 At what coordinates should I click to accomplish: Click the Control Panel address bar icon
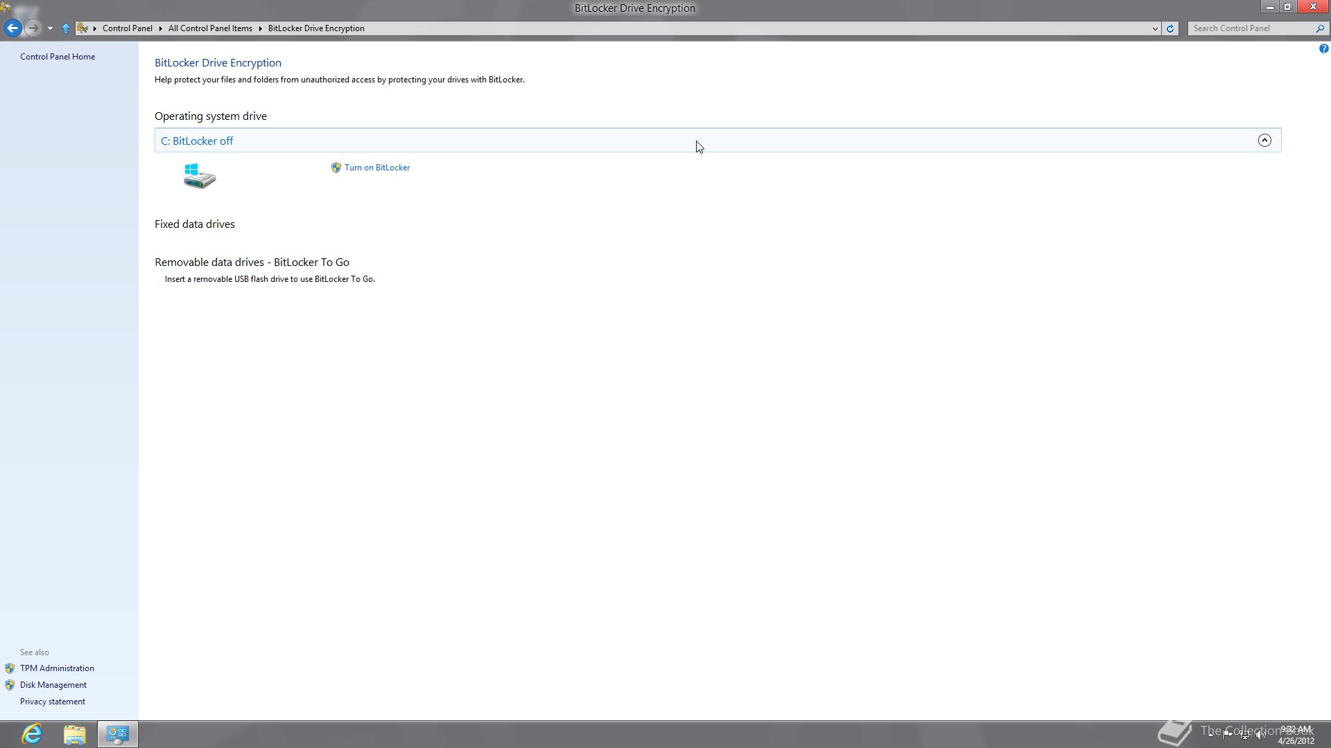pyautogui.click(x=82, y=28)
